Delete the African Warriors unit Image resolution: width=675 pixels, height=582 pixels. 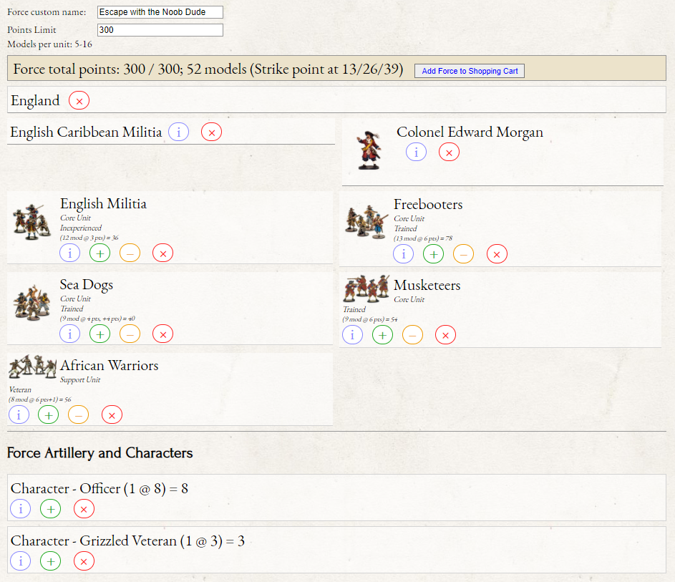click(112, 414)
